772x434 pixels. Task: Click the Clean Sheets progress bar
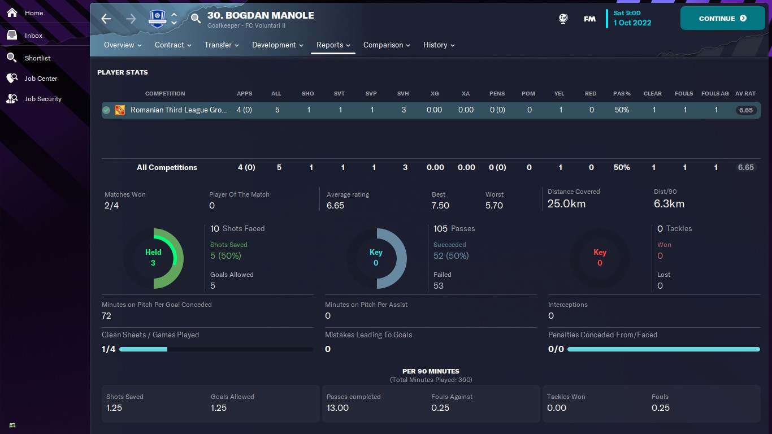coord(216,349)
